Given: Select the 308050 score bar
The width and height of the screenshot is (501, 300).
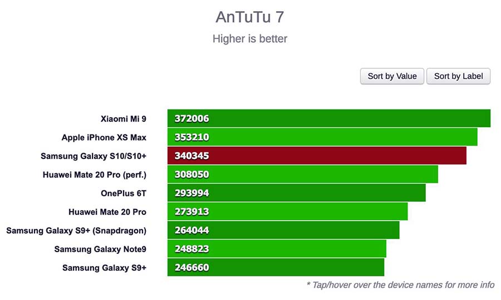Looking at the screenshot, I should [303, 174].
